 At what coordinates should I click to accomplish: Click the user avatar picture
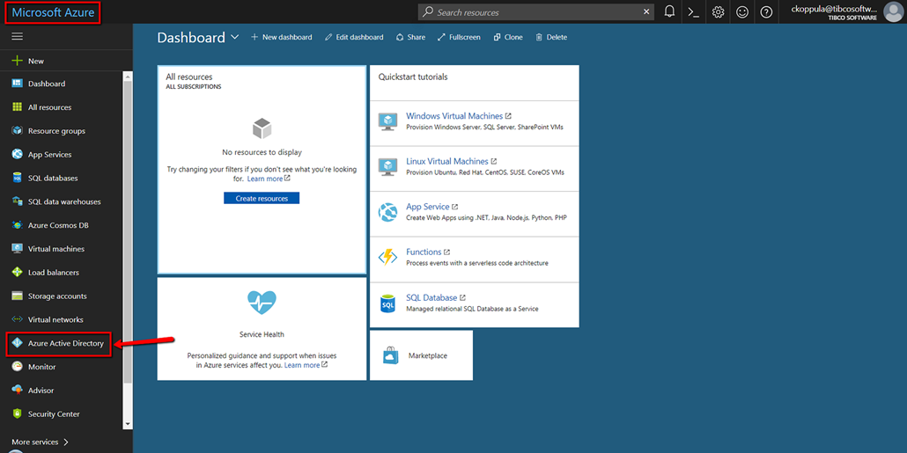pyautogui.click(x=893, y=11)
